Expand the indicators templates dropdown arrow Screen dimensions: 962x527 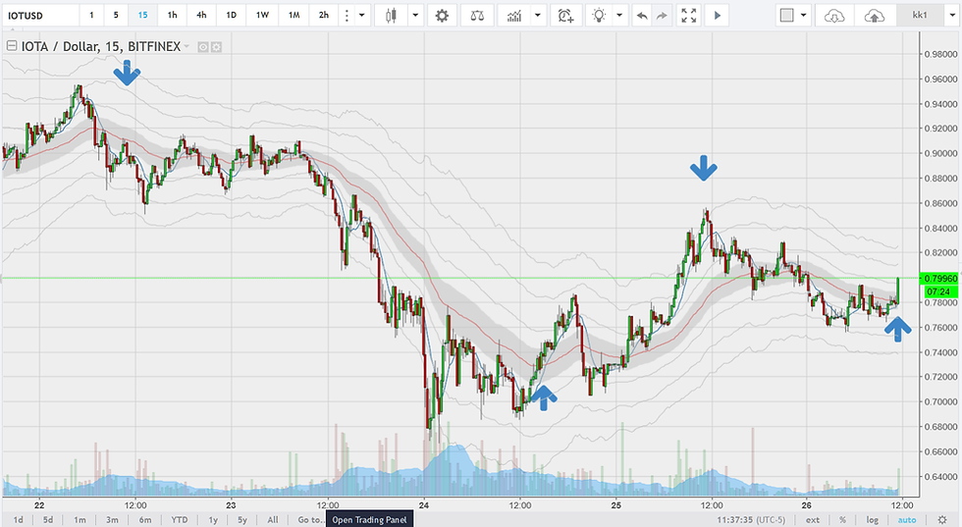click(x=538, y=16)
